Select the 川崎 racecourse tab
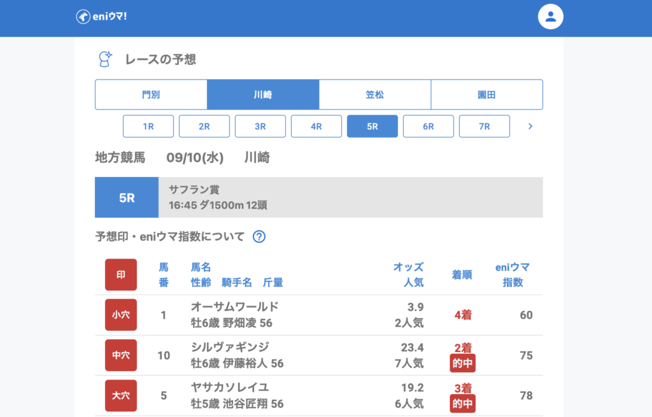Image resolution: width=652 pixels, height=417 pixels. pos(263,95)
